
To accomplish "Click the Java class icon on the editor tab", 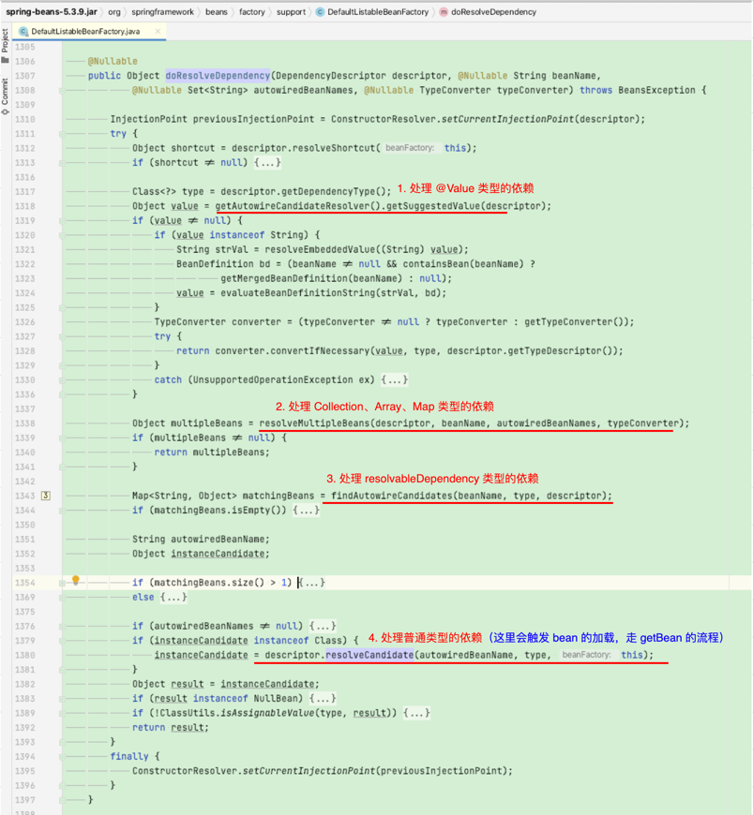I will click(23, 30).
